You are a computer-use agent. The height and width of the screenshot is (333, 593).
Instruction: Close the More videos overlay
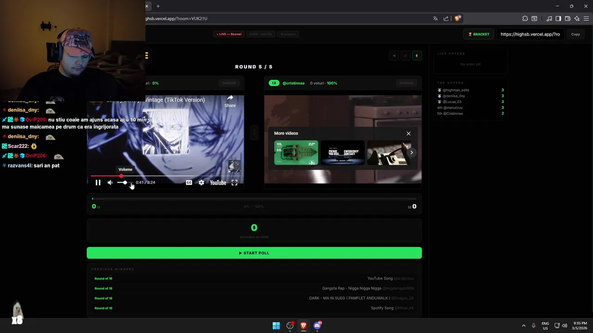409,133
